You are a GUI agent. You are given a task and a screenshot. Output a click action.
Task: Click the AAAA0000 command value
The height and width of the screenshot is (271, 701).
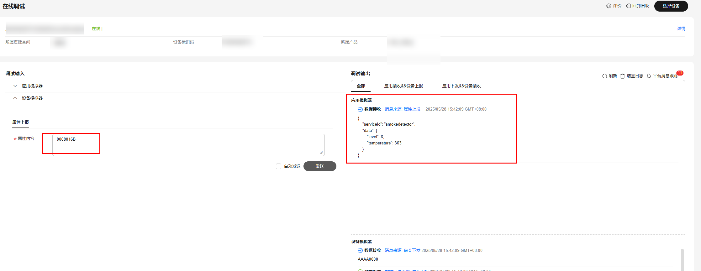click(368, 259)
